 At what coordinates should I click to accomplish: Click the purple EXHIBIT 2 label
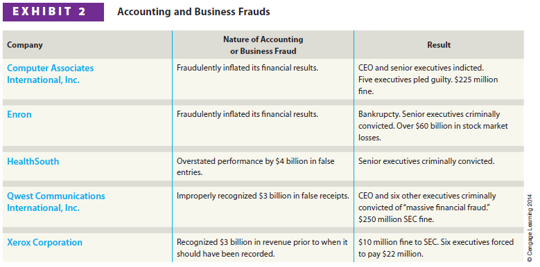click(x=53, y=12)
